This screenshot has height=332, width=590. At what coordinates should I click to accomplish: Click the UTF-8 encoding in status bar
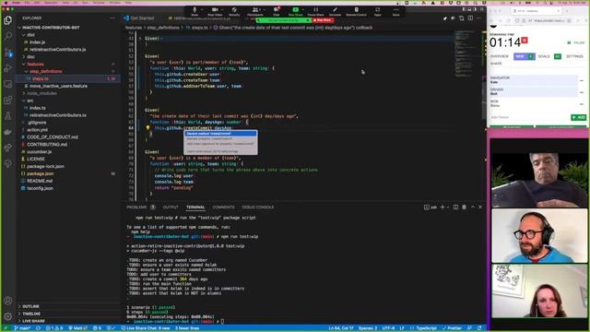[x=388, y=328]
